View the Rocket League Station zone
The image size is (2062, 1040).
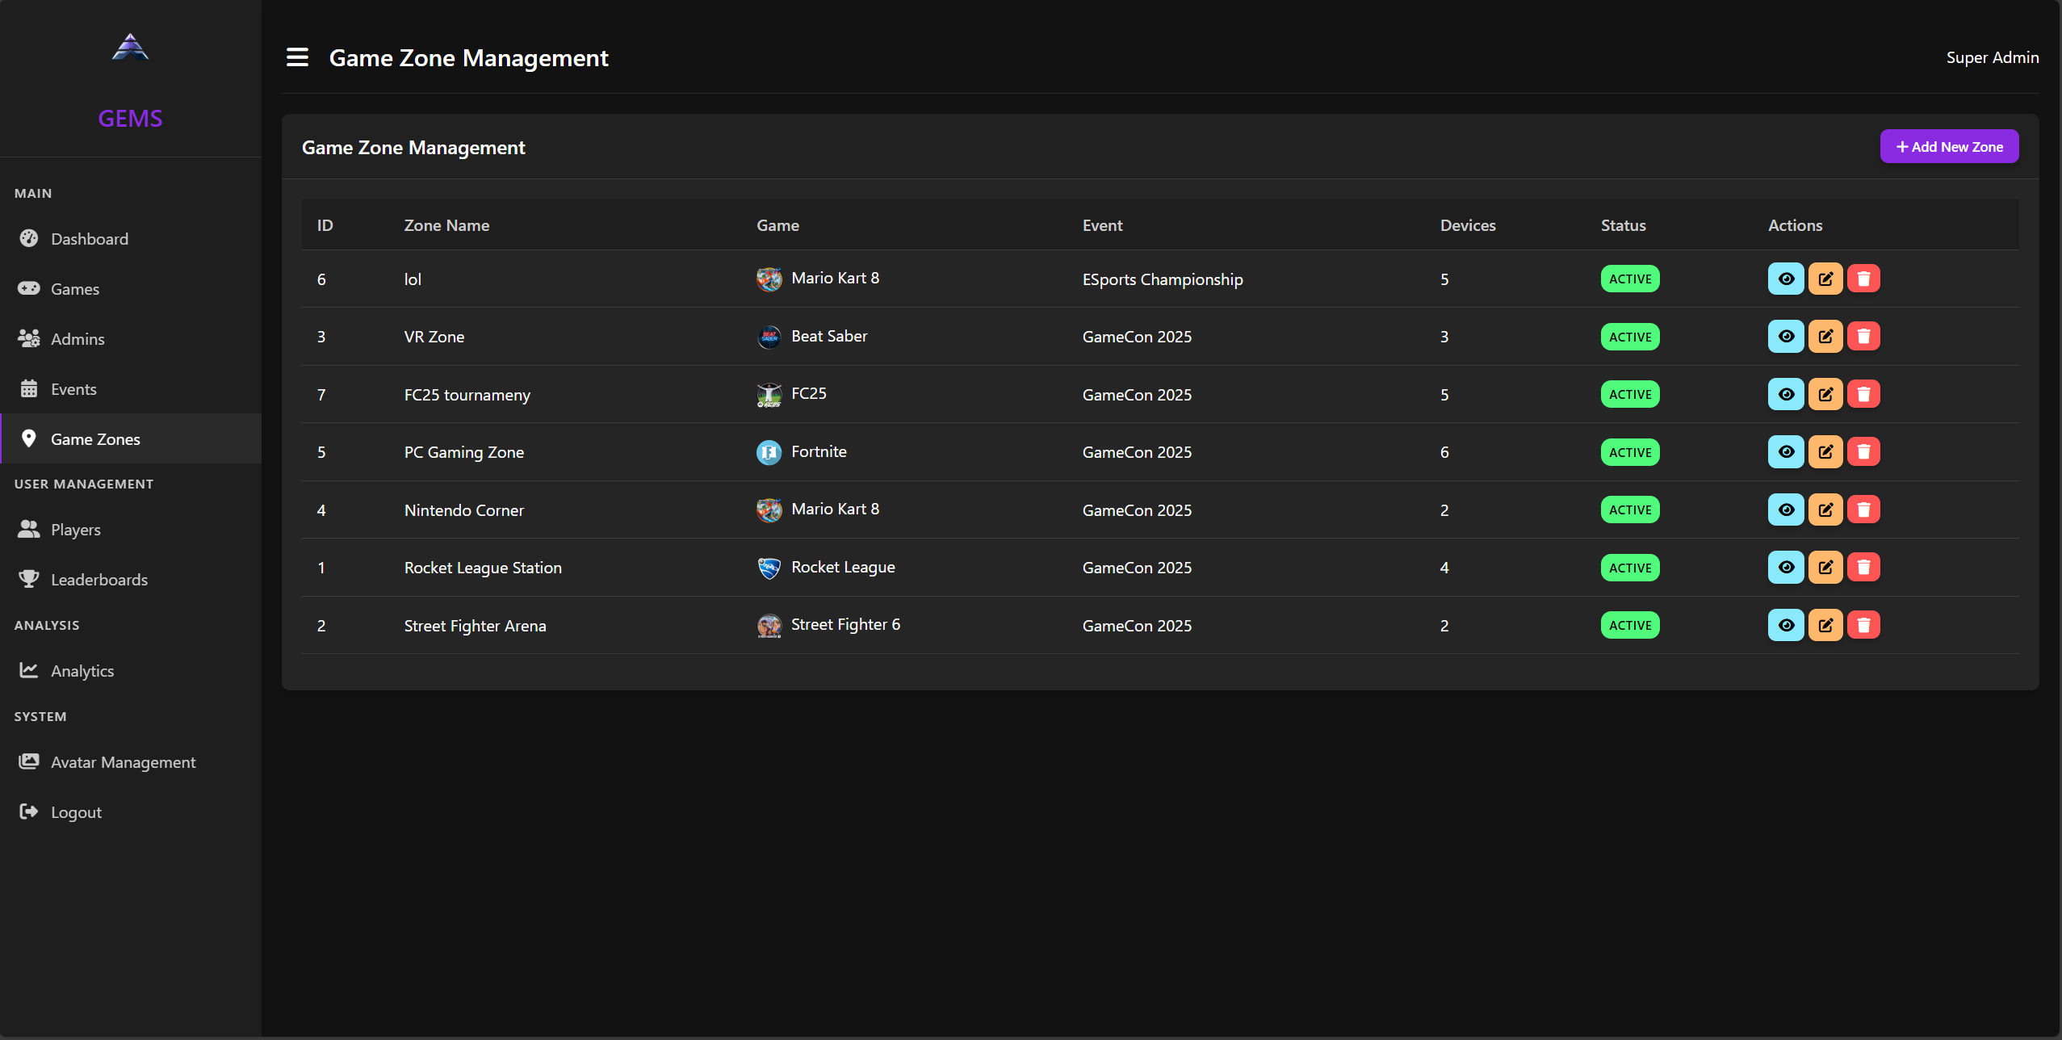(x=1786, y=568)
